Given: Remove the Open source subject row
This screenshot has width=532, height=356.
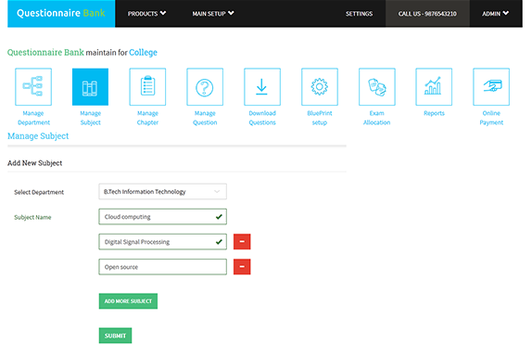Looking at the screenshot, I should coord(242,267).
